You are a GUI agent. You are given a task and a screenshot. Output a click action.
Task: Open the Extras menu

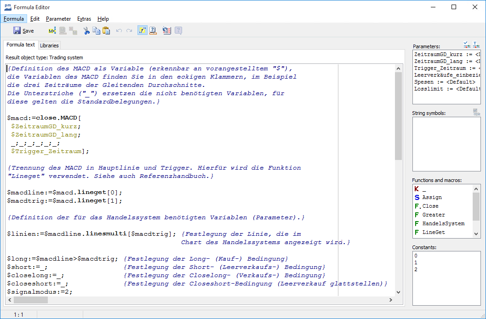point(84,19)
